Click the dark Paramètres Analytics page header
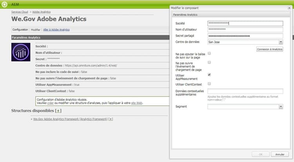 [x=91, y=37]
